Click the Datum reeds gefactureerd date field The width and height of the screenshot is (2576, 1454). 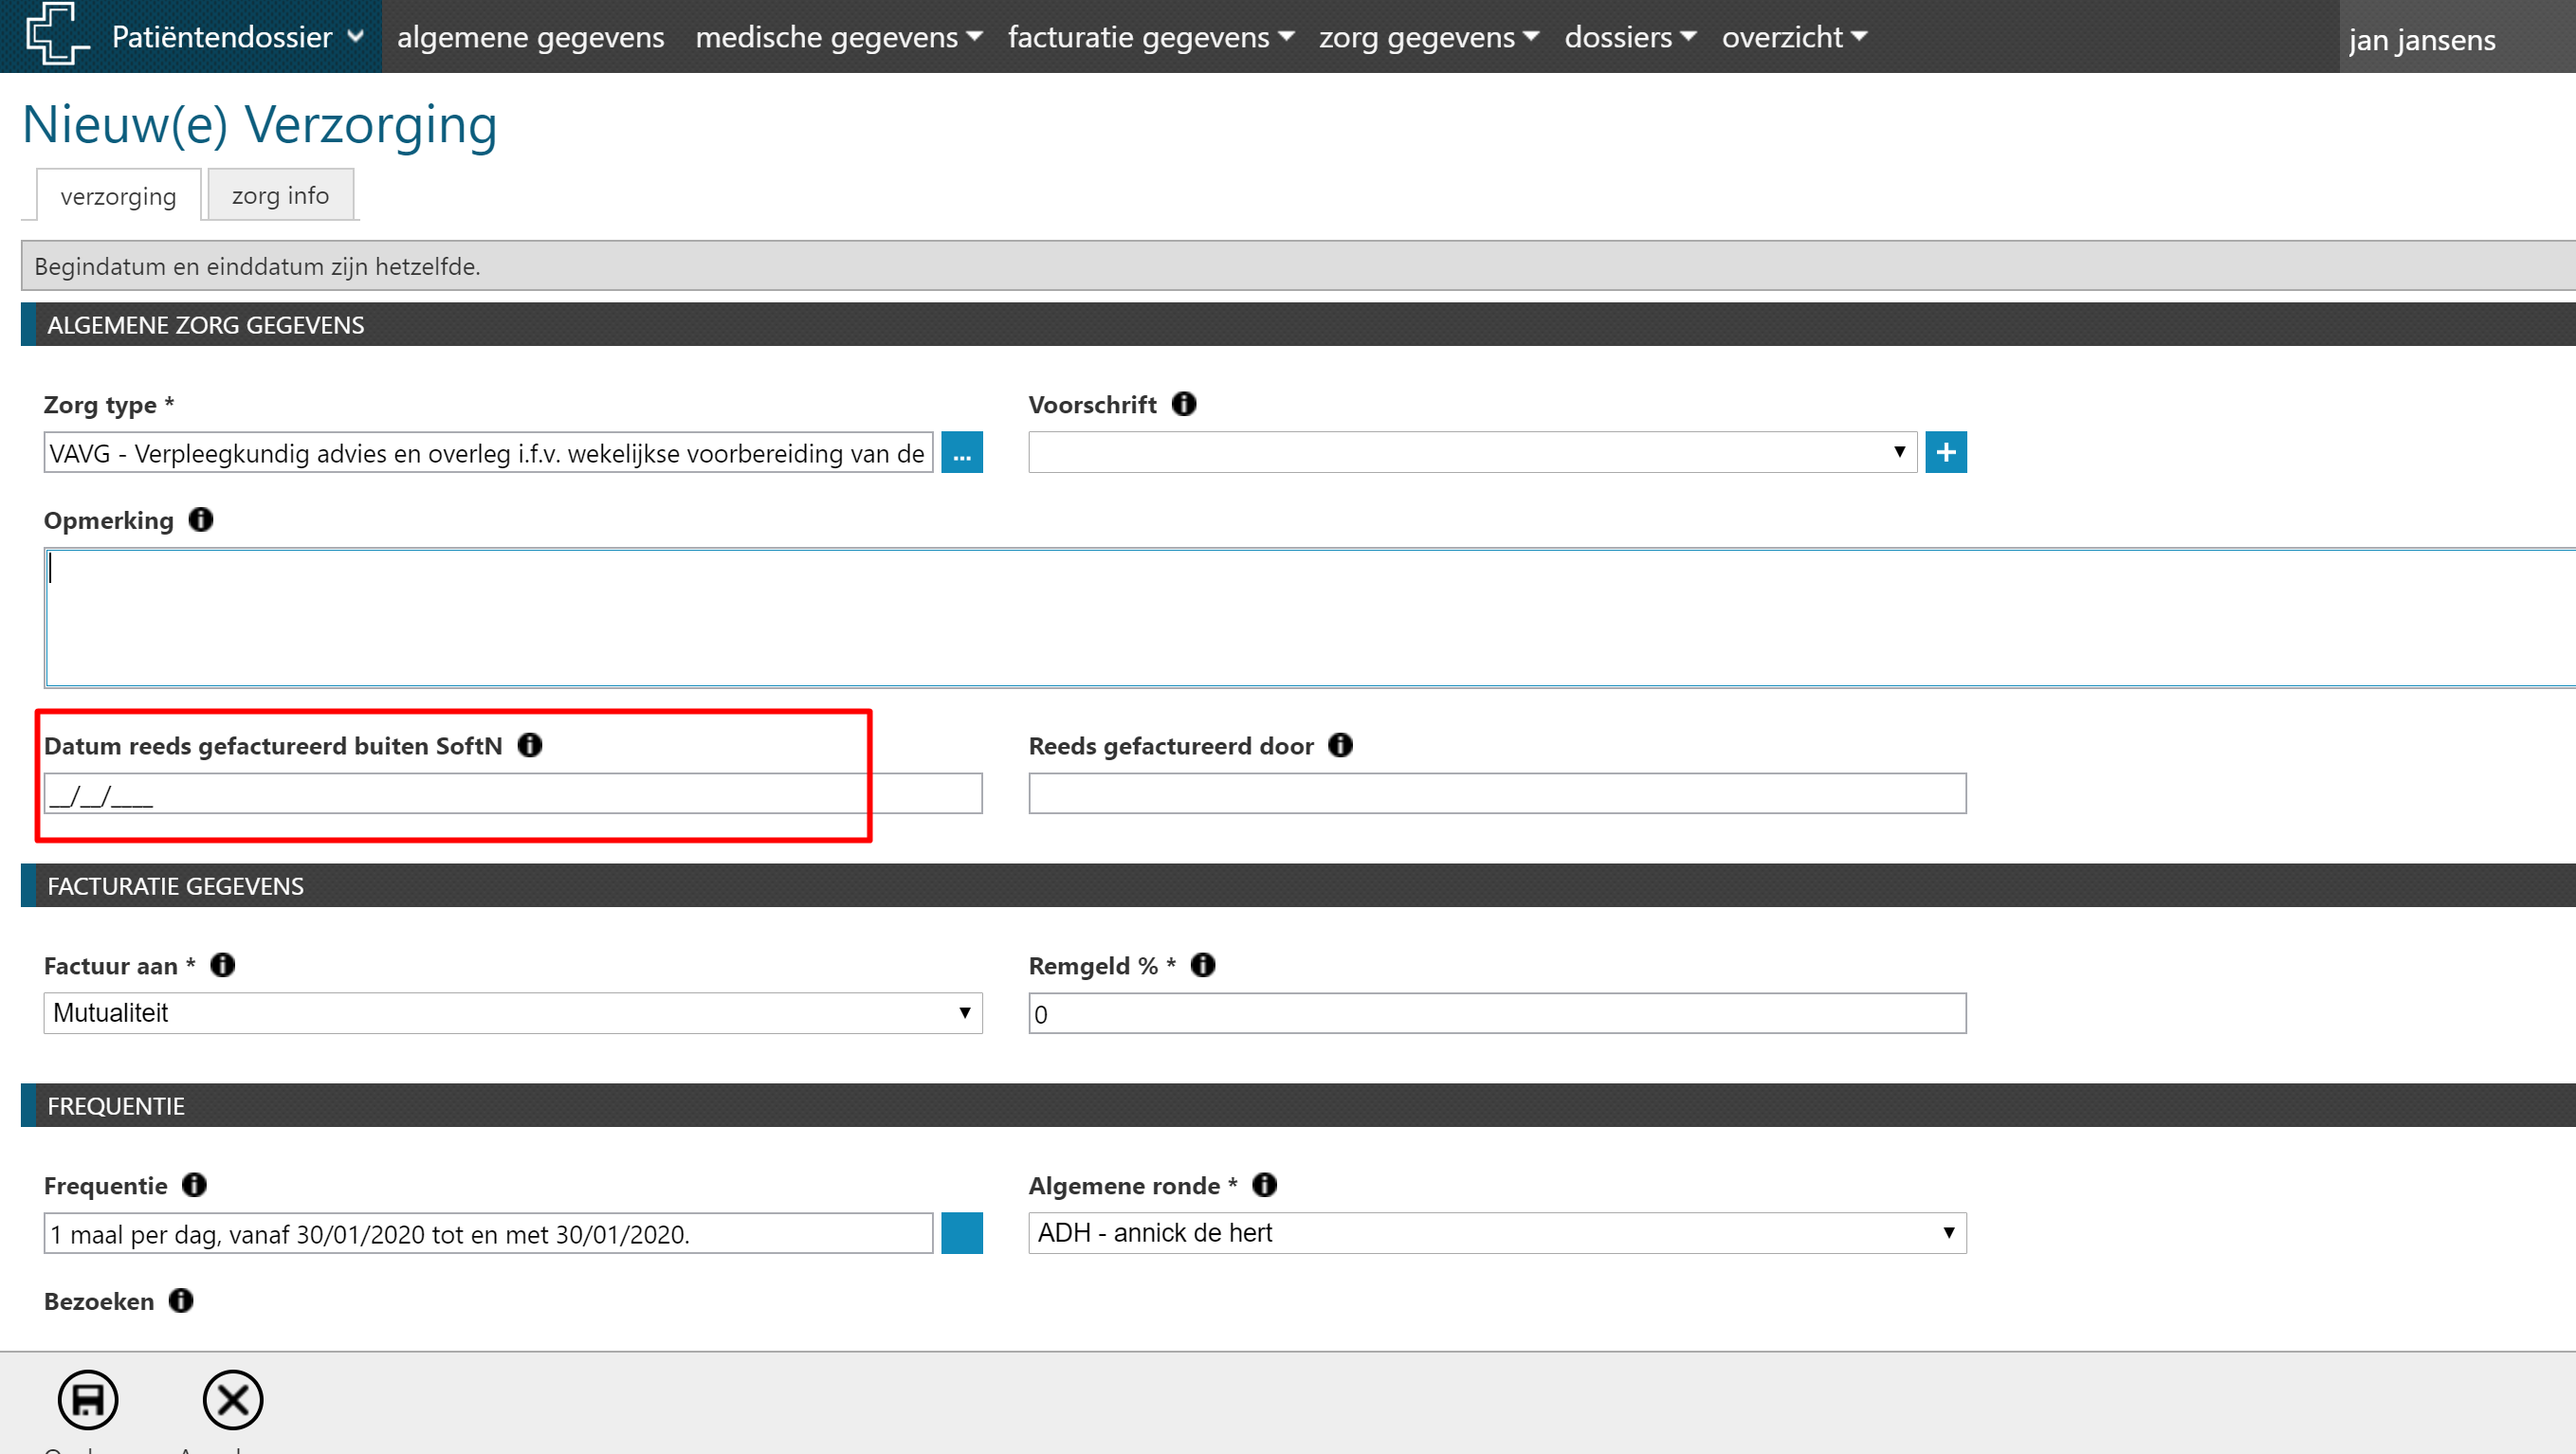(512, 794)
